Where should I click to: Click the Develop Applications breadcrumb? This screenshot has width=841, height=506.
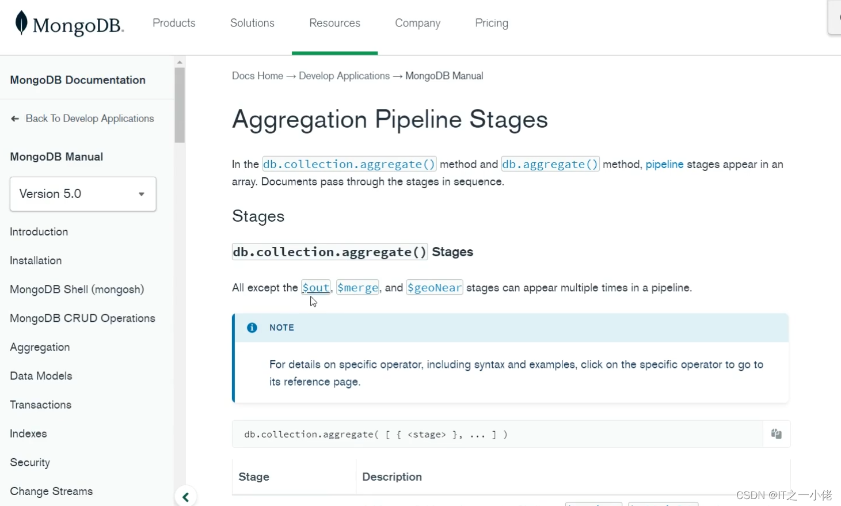pos(344,76)
